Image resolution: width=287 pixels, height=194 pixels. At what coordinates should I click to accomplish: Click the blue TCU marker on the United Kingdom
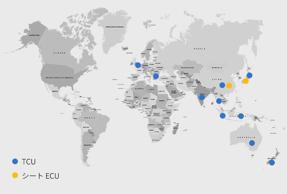138,65
